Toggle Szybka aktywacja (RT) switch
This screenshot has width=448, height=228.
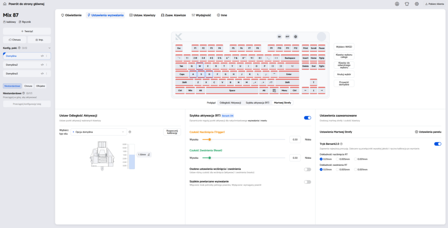[x=308, y=118]
